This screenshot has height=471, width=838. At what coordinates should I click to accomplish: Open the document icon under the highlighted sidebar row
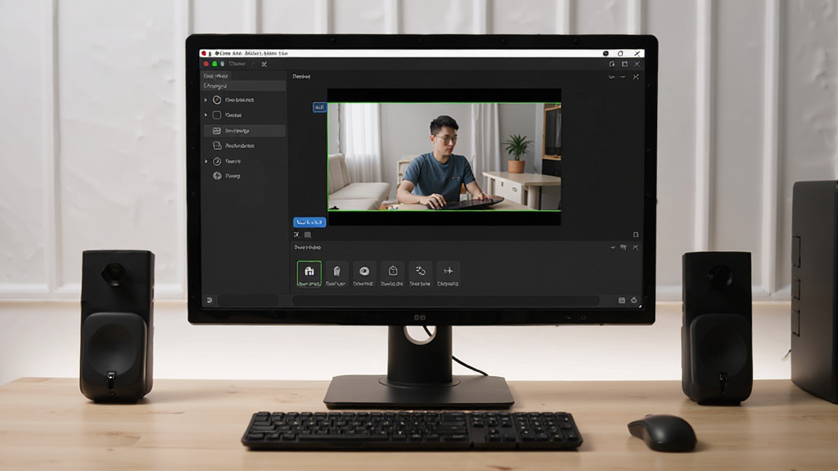click(217, 146)
